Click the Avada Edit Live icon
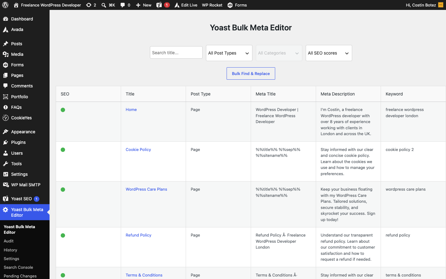The width and height of the screenshot is (446, 279). (x=177, y=5)
